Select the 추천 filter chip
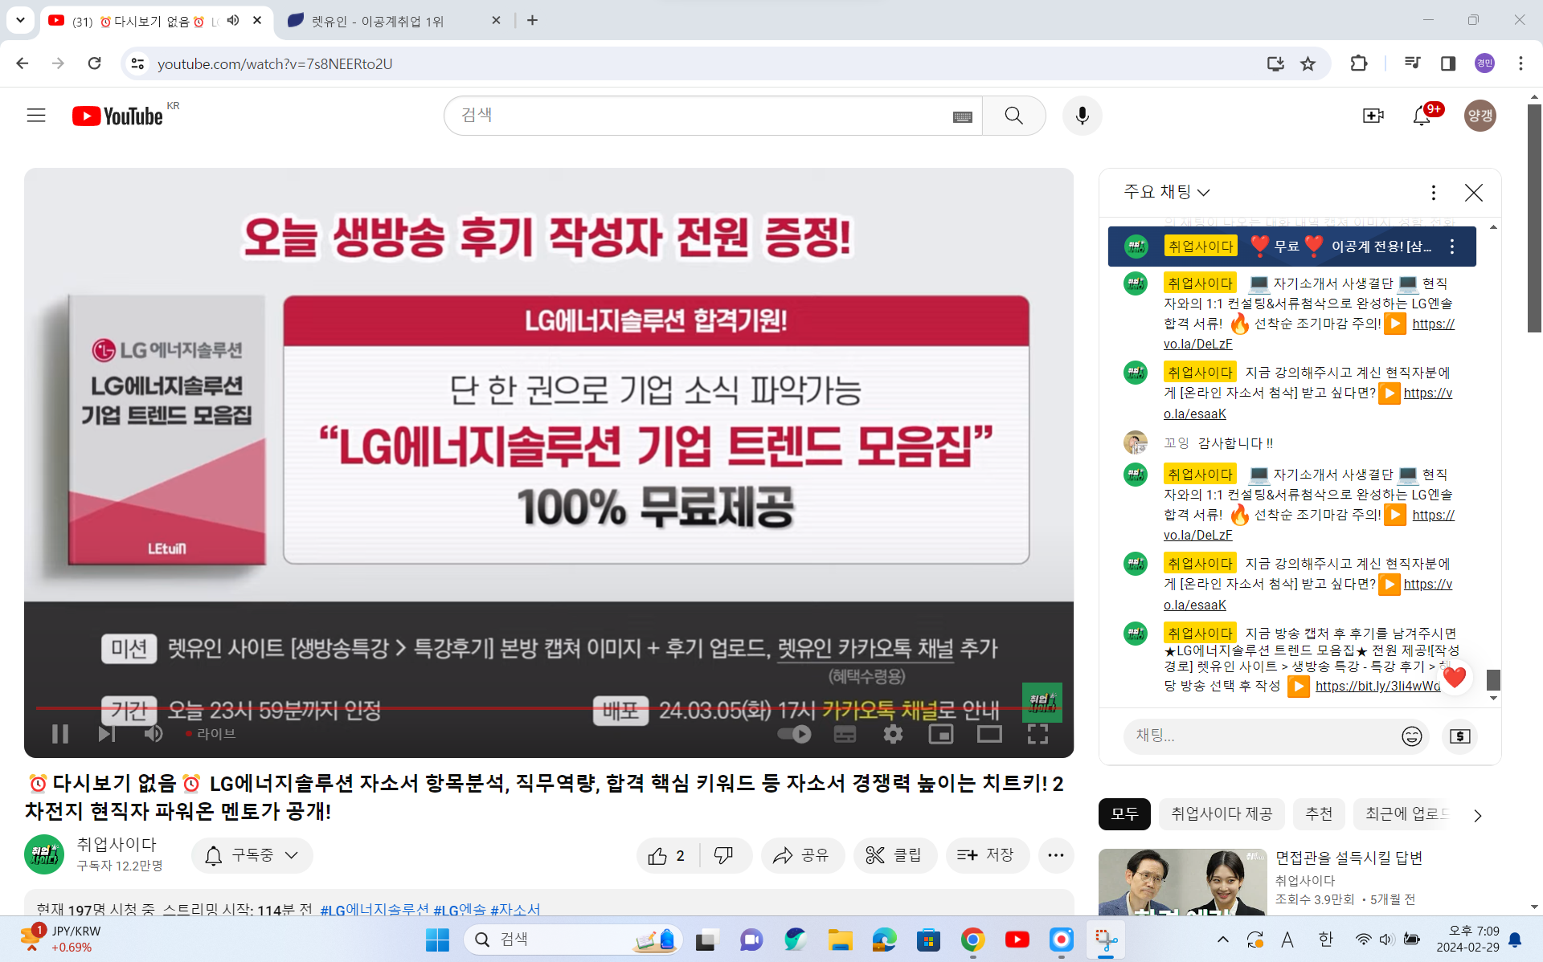 coord(1319,814)
